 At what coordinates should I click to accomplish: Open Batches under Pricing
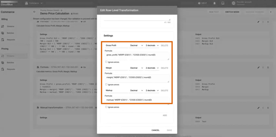[x=10, y=63]
